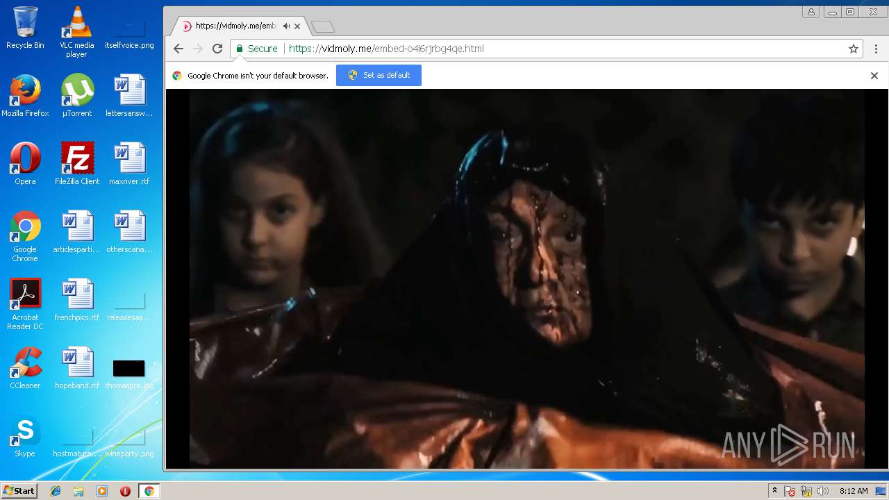Viewport: 889px width, 500px height.
Task: Select the otherscana document on desktop
Action: click(x=129, y=232)
